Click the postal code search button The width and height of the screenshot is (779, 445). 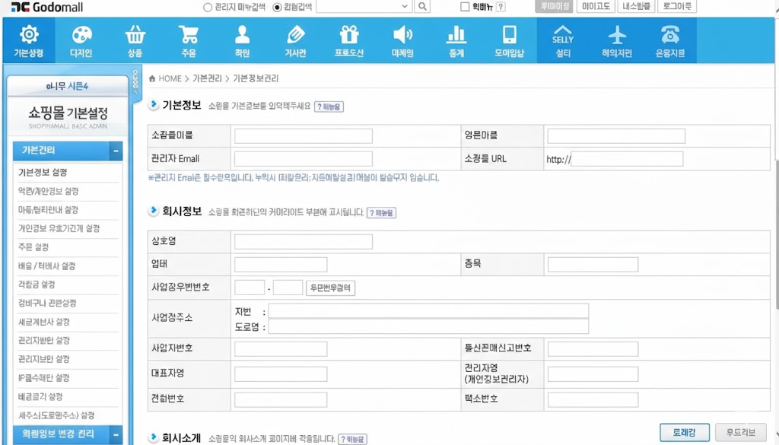click(x=330, y=288)
